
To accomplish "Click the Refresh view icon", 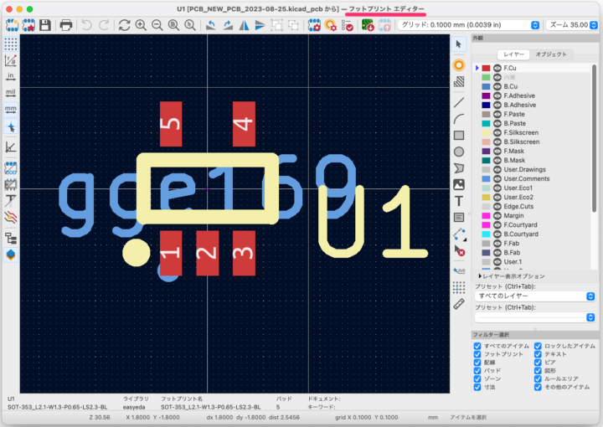I will [124, 25].
